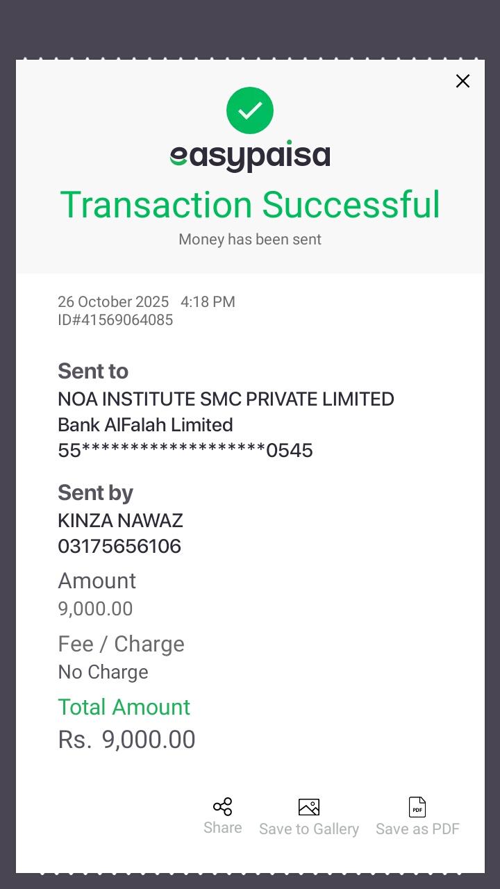Close the transaction receipt
The image size is (500, 889).
(x=462, y=81)
